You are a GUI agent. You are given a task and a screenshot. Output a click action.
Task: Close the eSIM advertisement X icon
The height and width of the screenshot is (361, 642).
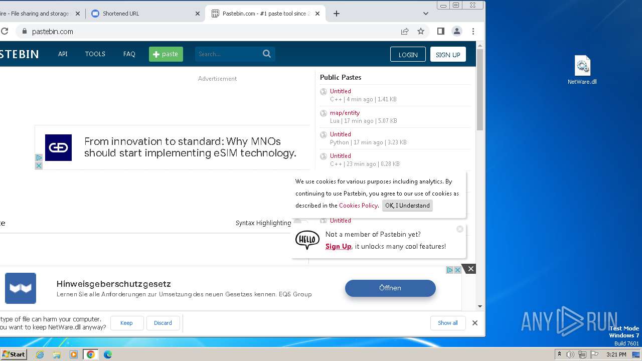point(39,165)
